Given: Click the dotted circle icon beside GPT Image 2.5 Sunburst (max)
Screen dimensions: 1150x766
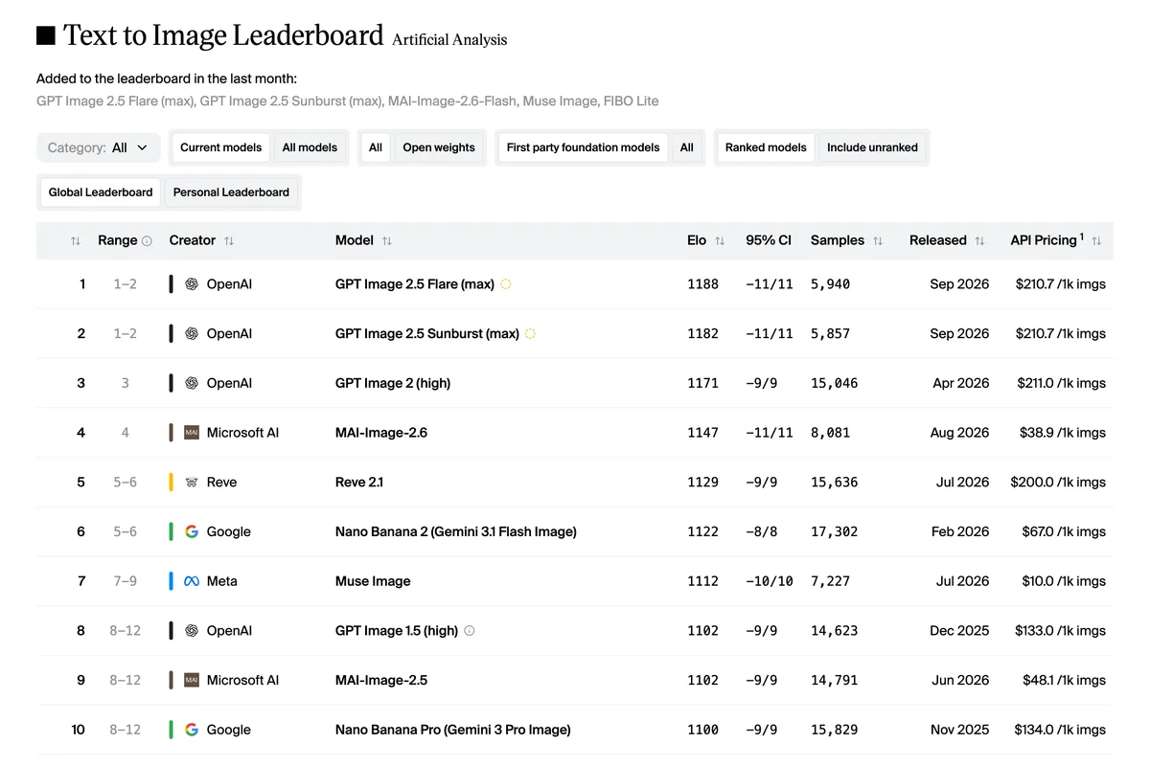Looking at the screenshot, I should tap(530, 334).
